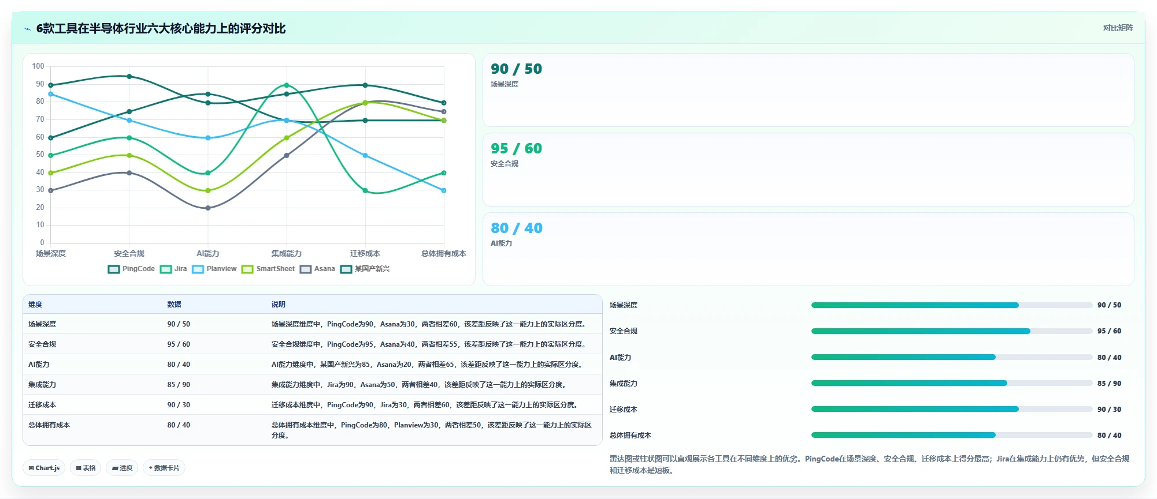Click the 安全合规 progress bar

coord(951,331)
